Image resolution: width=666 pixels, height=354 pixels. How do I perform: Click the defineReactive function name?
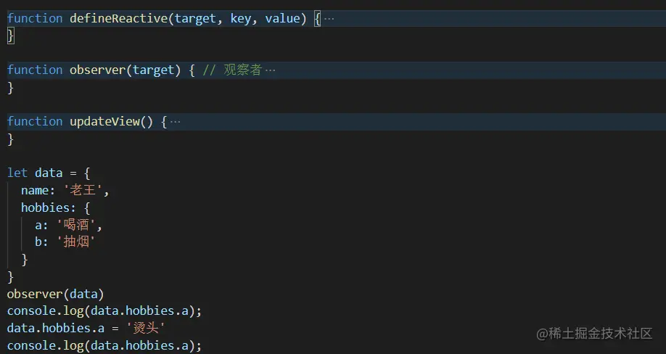point(118,19)
